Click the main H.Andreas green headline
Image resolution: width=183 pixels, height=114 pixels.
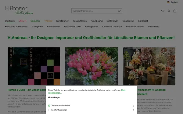pos(91,38)
